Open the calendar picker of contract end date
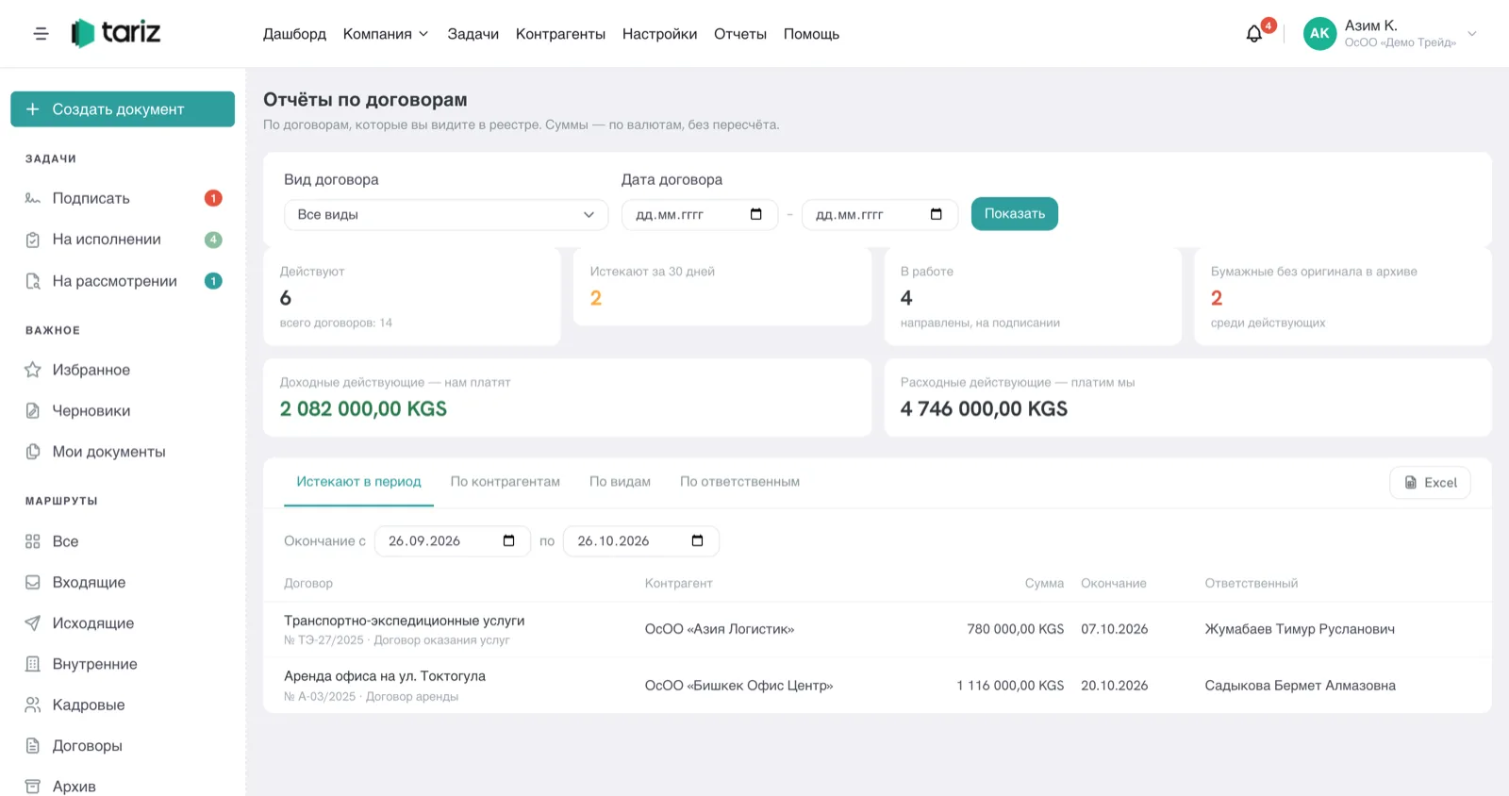 pyautogui.click(x=937, y=214)
